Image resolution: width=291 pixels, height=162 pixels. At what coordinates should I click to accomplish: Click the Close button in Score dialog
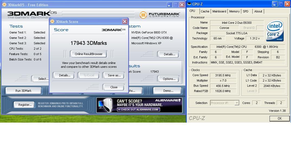point(114,87)
